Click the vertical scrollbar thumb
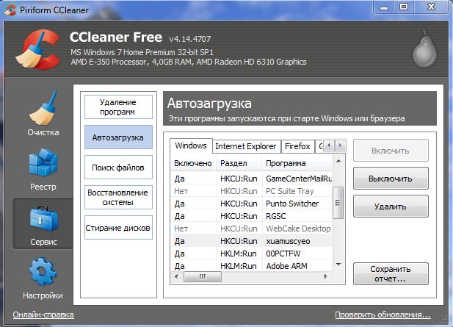The width and height of the screenshot is (453, 327). [x=338, y=203]
